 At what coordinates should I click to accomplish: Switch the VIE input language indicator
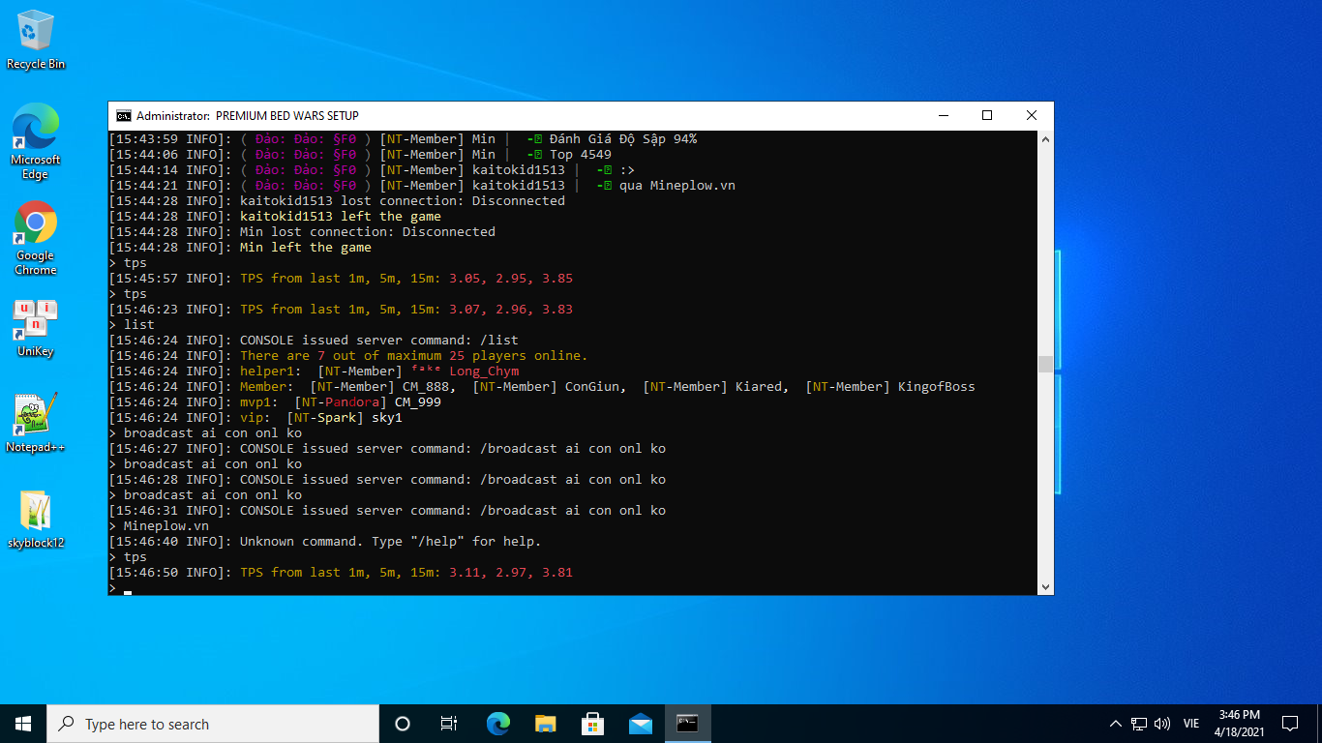(1191, 724)
